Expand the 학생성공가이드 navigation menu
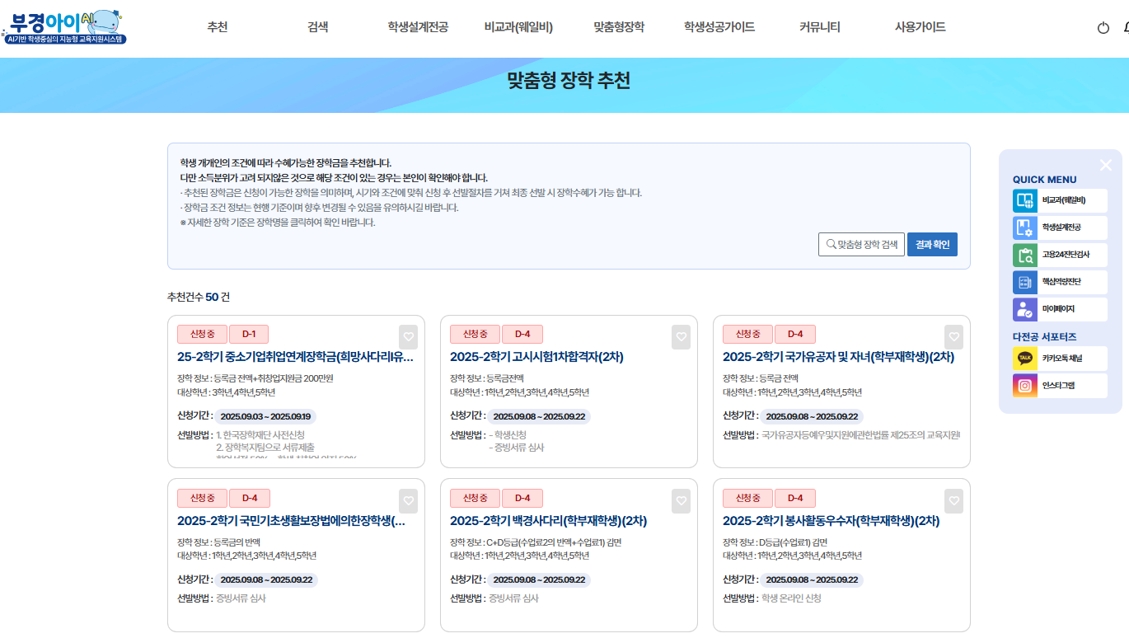Viewport: 1129px width, 638px height. 719,27
